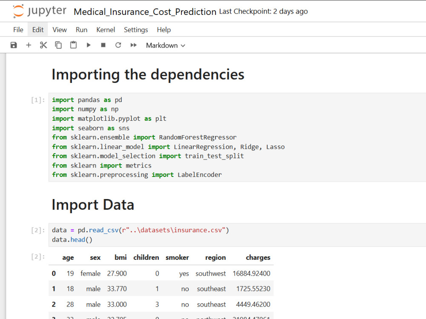Image resolution: width=426 pixels, height=319 pixels.
Task: Restart the kernel with circular arrow icon
Action: [118, 45]
